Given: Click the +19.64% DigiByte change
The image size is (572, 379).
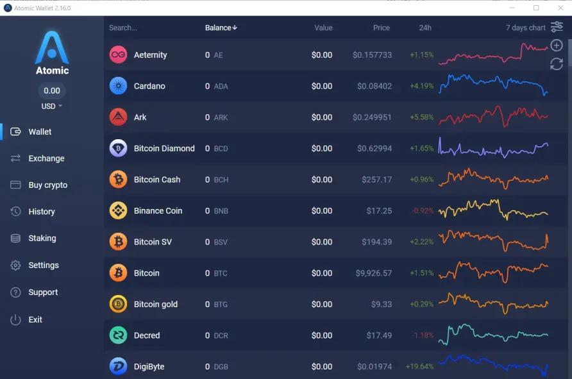Looking at the screenshot, I should coord(419,367).
